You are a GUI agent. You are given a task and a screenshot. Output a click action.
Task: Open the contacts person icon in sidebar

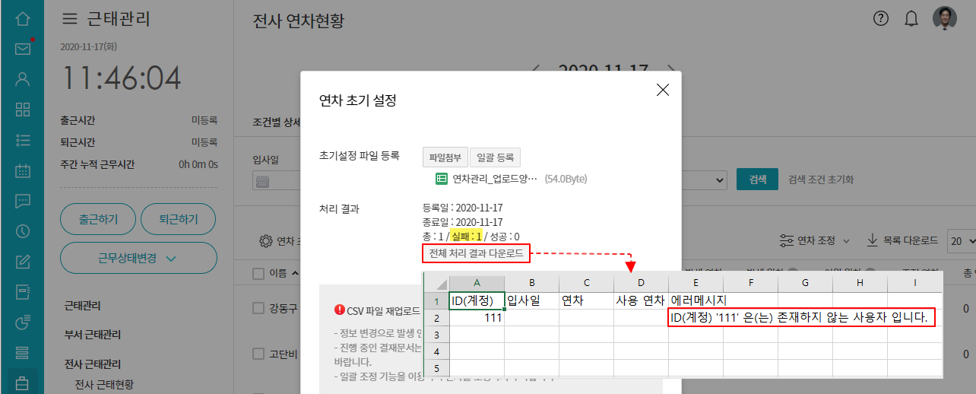point(23,78)
